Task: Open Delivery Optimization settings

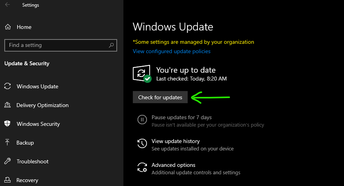Action: coord(43,105)
